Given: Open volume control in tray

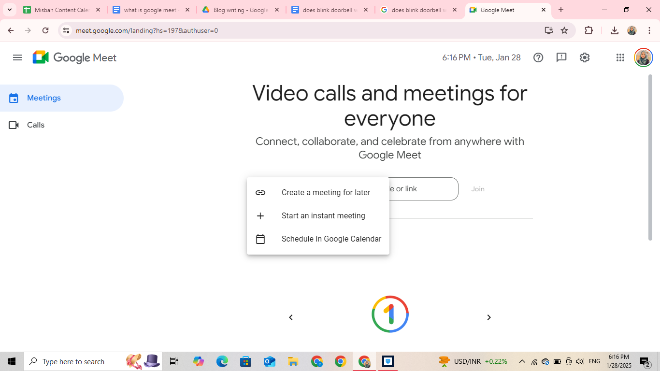Looking at the screenshot, I should coord(580,361).
